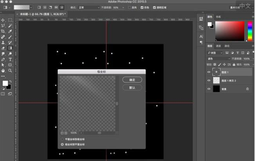Click the toolbox foreground color swatch

pos(5,83)
